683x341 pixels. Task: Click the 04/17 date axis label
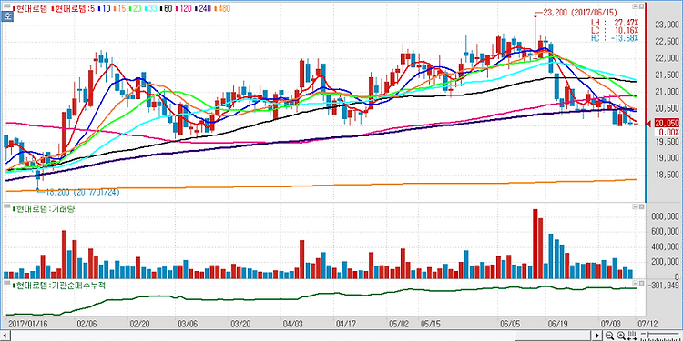pyautogui.click(x=347, y=325)
